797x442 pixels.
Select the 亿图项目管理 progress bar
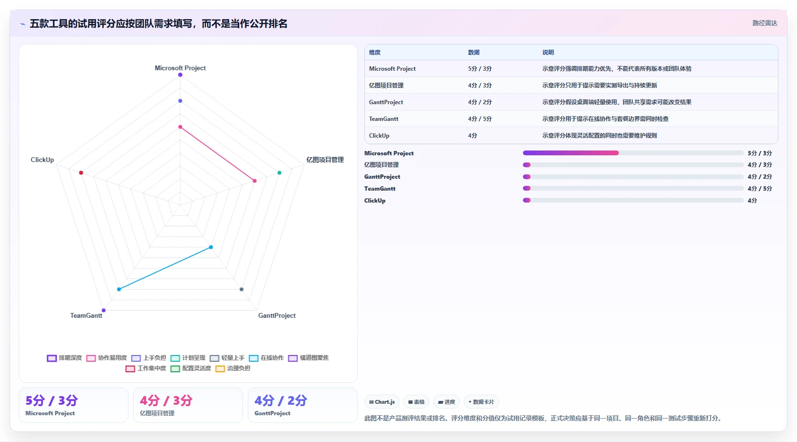(633, 165)
